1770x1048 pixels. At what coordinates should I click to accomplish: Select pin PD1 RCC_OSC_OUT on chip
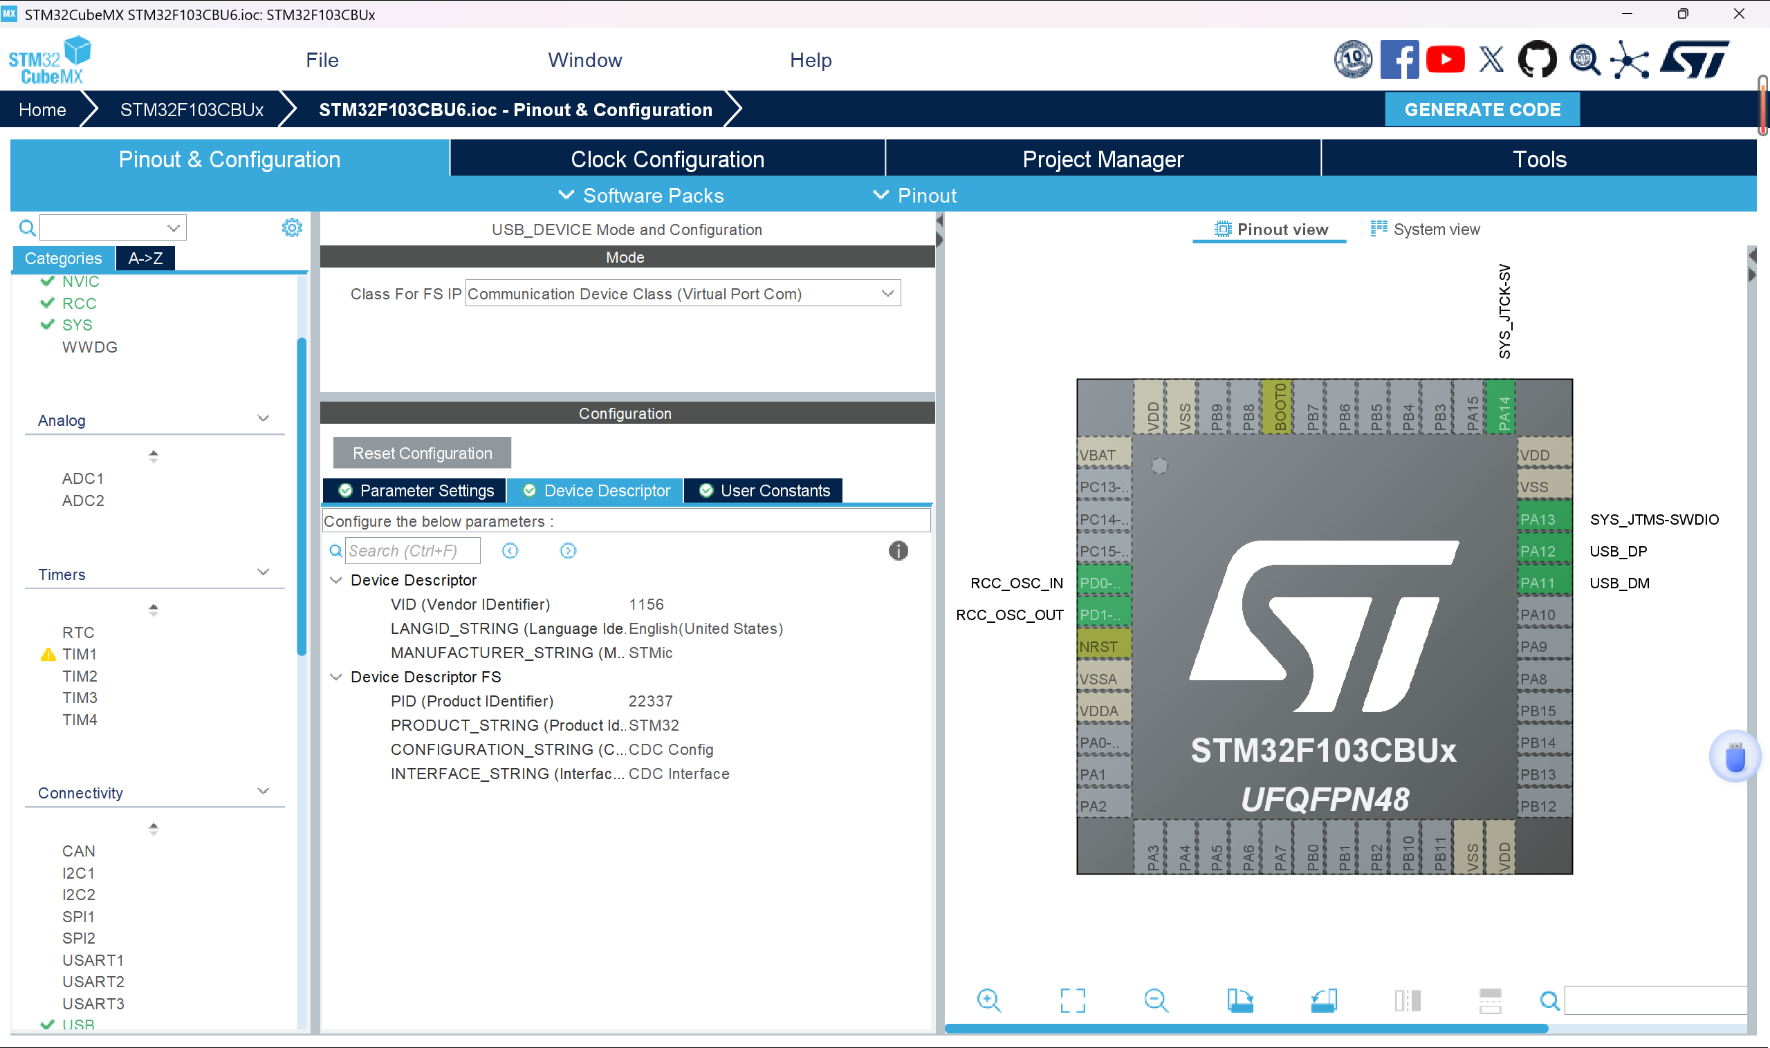[1105, 615]
